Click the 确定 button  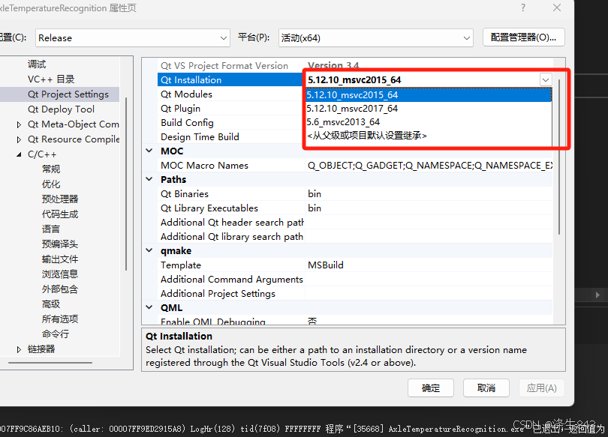point(431,388)
